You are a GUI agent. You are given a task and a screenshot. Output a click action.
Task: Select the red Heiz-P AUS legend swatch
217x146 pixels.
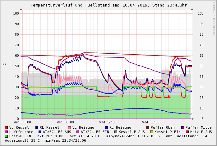tap(187, 132)
